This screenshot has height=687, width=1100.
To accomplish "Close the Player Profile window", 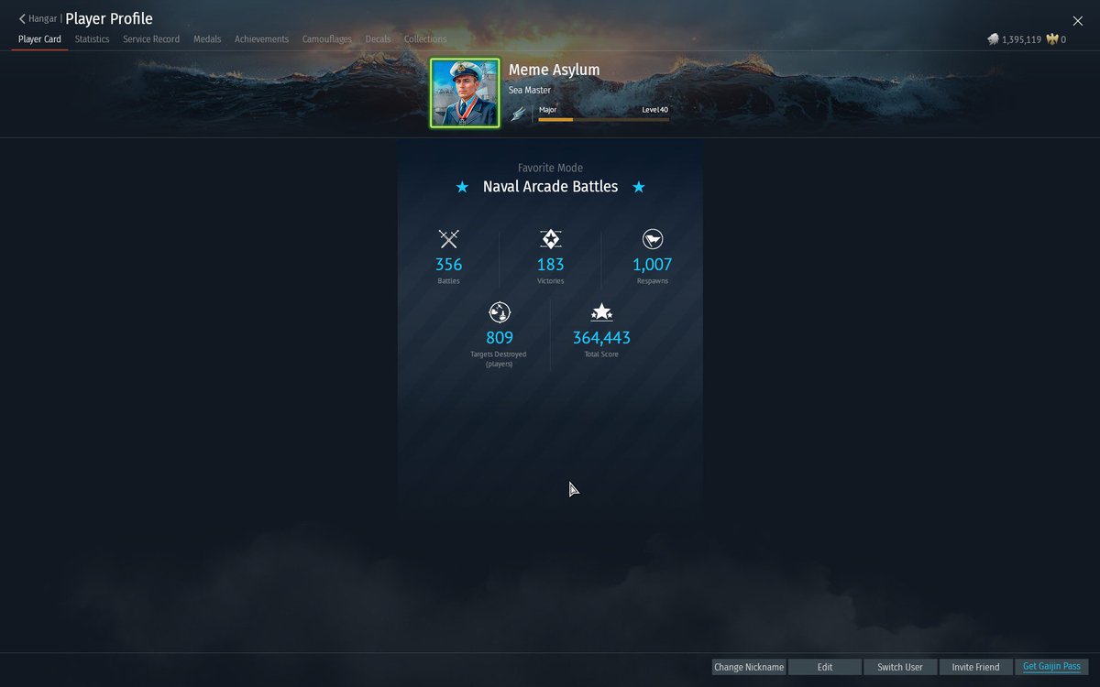I will click(1078, 21).
